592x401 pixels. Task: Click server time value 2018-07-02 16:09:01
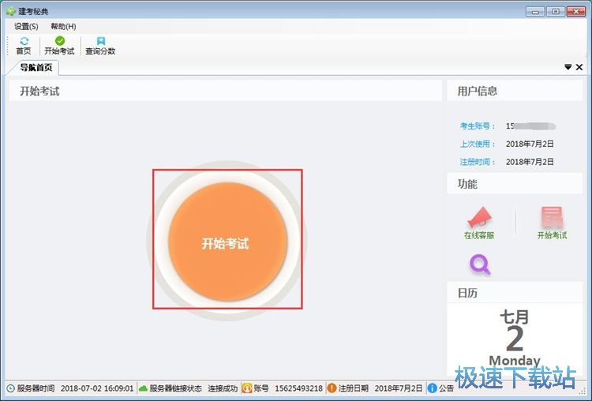[97, 388]
